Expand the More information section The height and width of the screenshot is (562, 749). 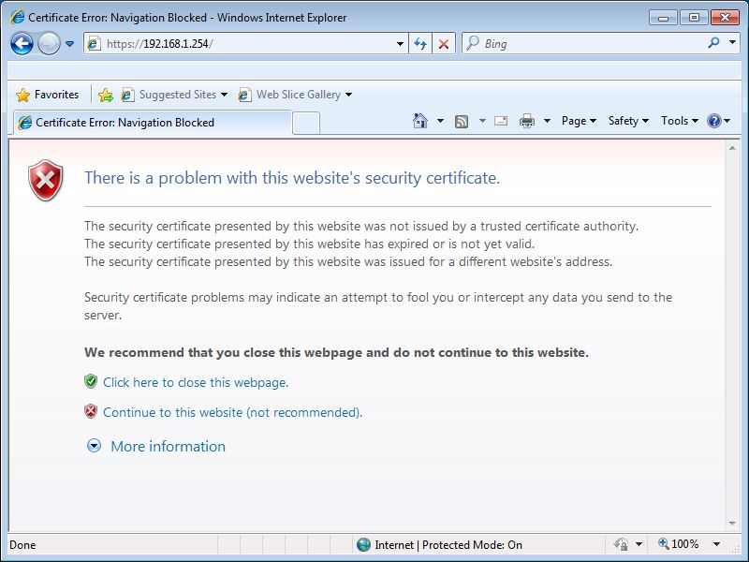coord(167,446)
